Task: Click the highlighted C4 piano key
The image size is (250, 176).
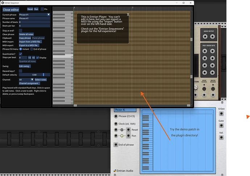Action: coord(63,57)
